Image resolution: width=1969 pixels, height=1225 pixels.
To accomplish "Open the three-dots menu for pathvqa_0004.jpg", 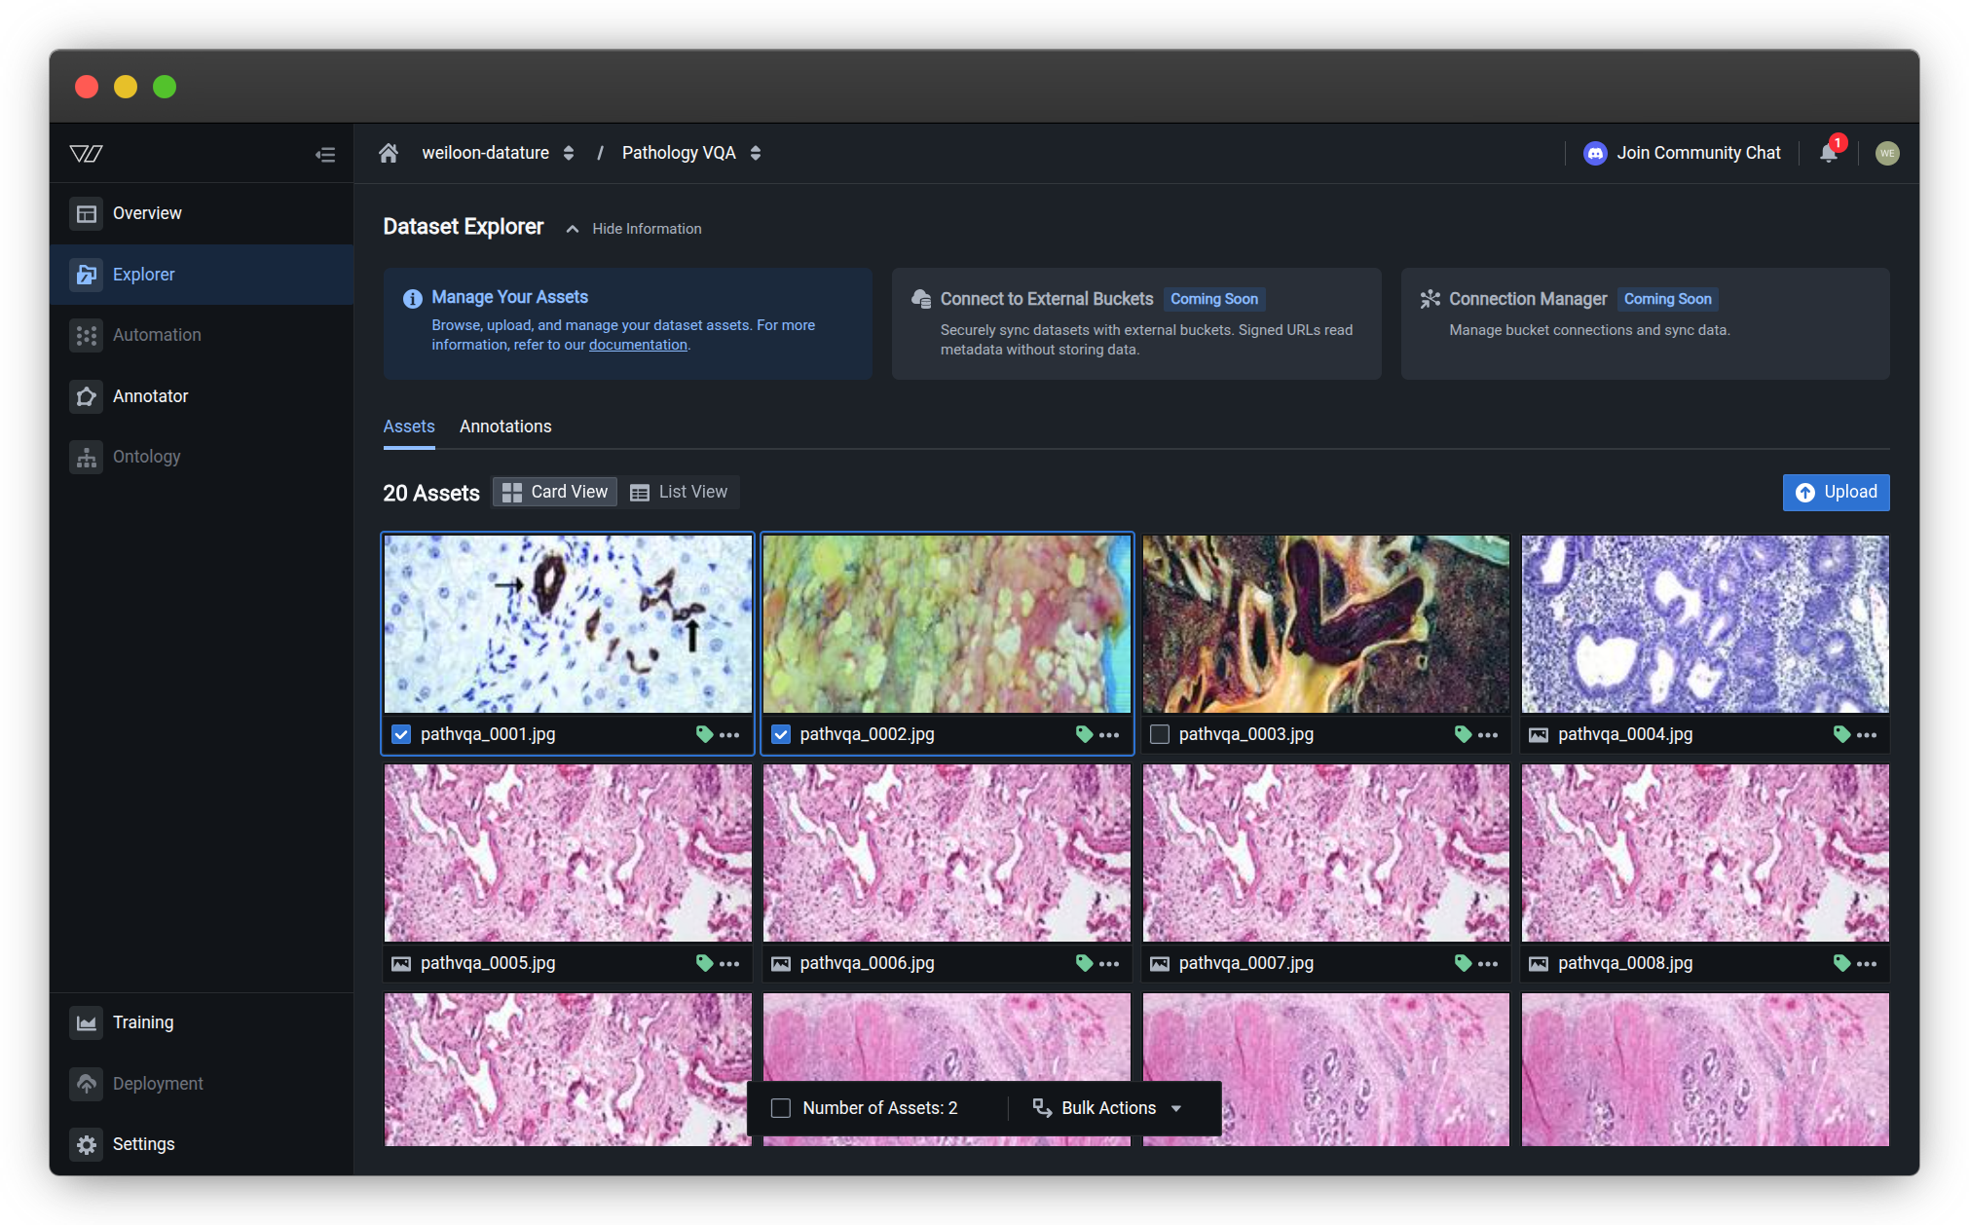I will point(1866,734).
